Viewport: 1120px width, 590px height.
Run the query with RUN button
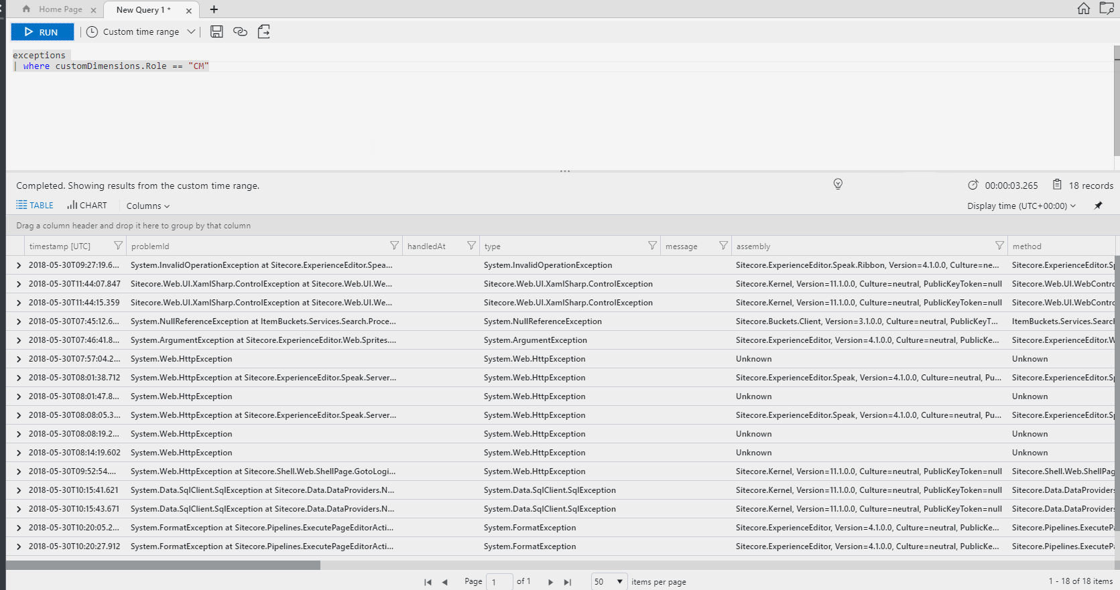42,31
